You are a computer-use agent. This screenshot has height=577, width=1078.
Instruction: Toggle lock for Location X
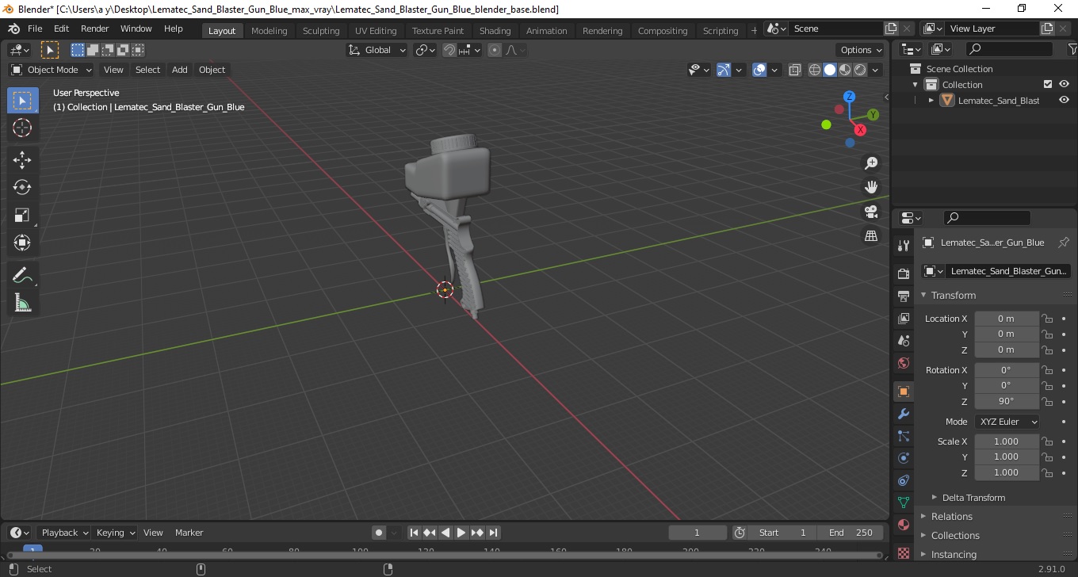point(1047,319)
